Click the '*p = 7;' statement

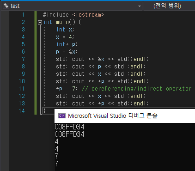tap(67, 89)
